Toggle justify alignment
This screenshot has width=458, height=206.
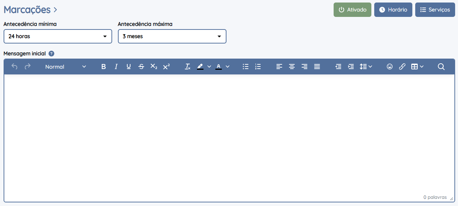[x=317, y=67]
